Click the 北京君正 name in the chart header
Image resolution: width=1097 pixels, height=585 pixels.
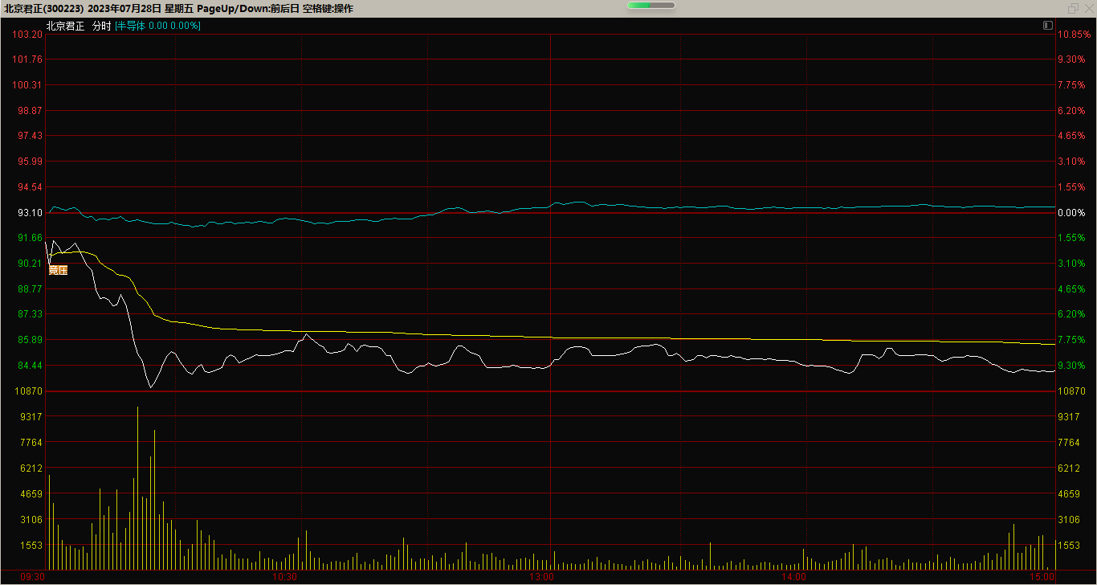click(x=65, y=26)
